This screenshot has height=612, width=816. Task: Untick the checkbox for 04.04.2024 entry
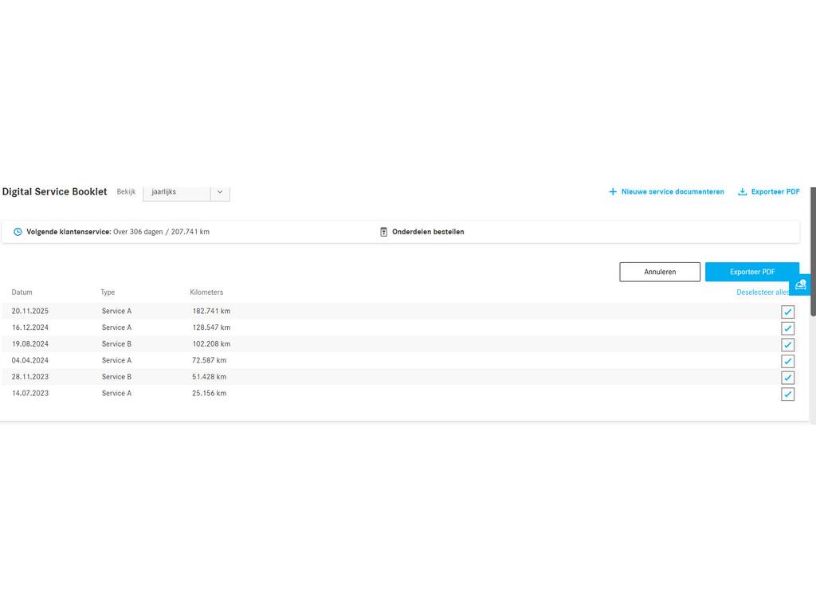click(787, 361)
